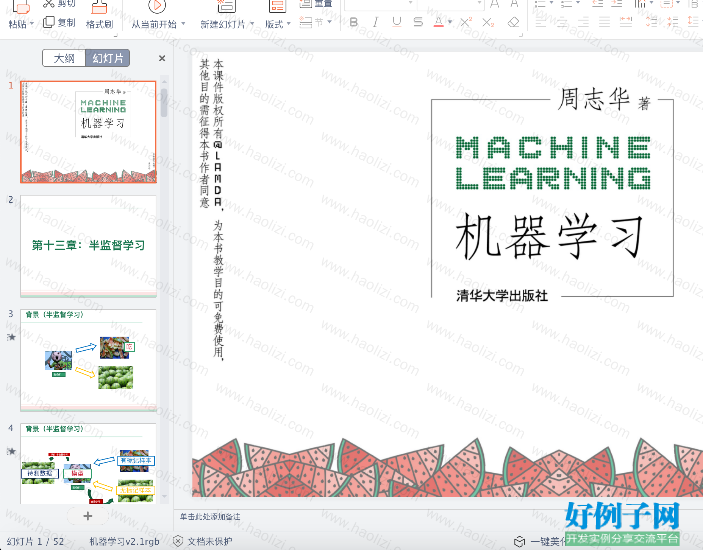The height and width of the screenshot is (550, 703).
Task: Click the Layout (版式) icon
Action: click(277, 6)
